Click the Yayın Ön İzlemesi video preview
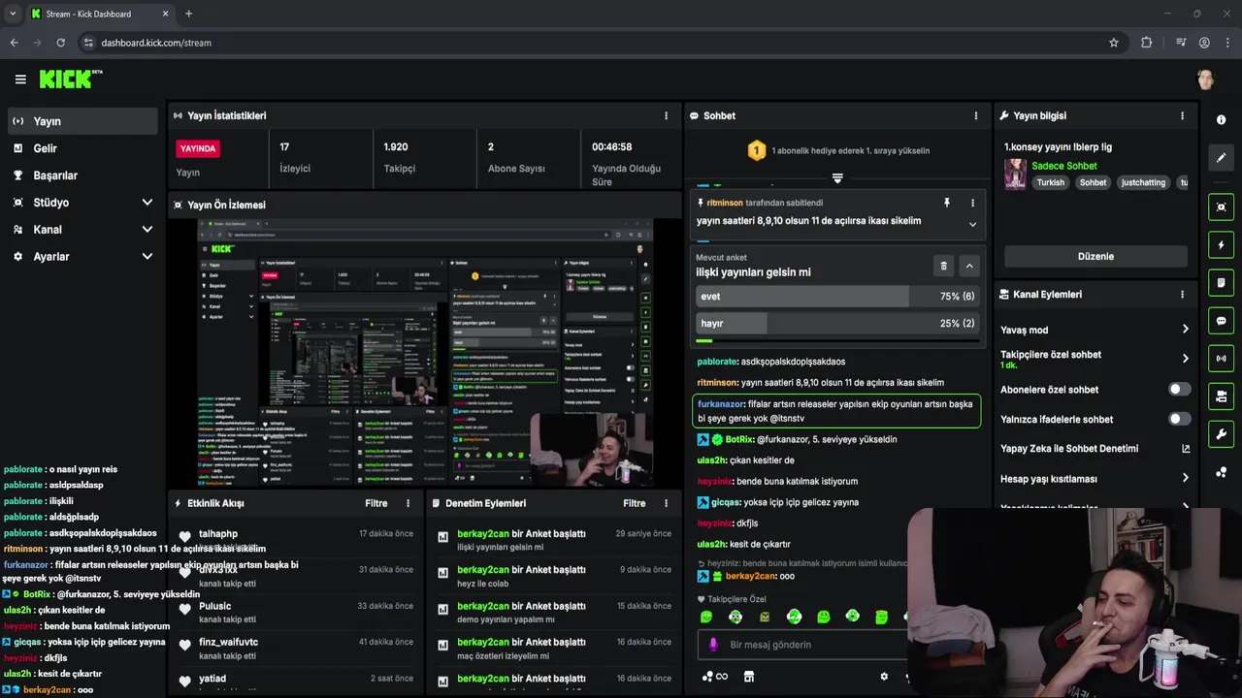 point(425,353)
